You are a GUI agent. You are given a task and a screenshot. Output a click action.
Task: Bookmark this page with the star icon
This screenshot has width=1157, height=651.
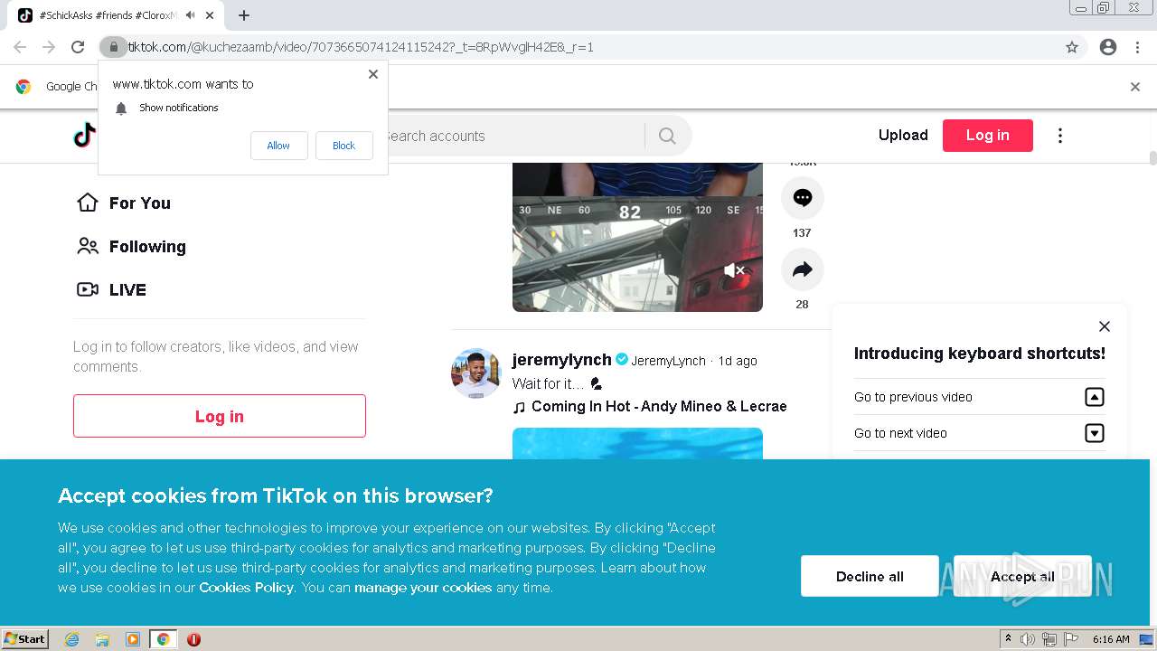click(1072, 47)
